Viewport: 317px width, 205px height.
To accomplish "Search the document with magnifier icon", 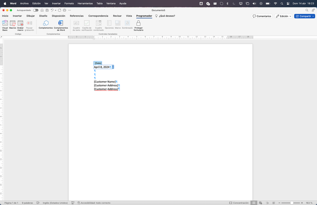I will (307, 10).
